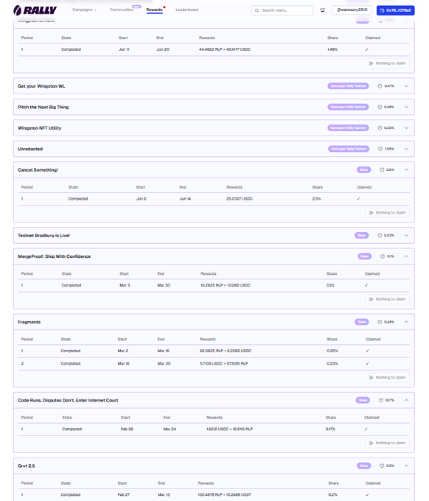Viewport: 429px width, 501px height.
Task: Click the 0.25% share in Fragments
Action: [x=332, y=351]
